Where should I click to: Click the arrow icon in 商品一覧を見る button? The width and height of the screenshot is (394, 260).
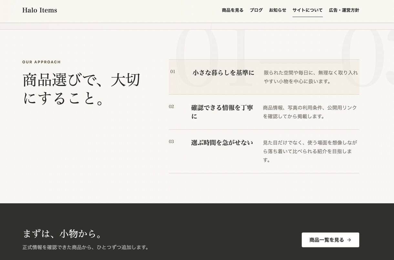click(349, 240)
